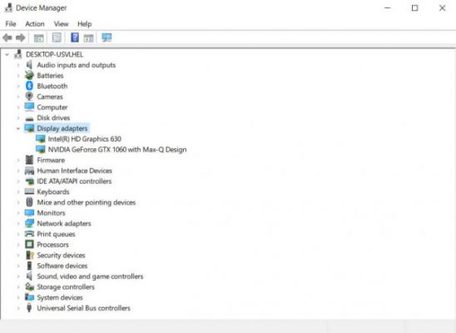Select the Processors category

[x=52, y=245]
